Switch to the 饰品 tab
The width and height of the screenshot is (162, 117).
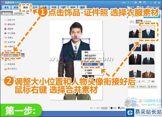25,7
